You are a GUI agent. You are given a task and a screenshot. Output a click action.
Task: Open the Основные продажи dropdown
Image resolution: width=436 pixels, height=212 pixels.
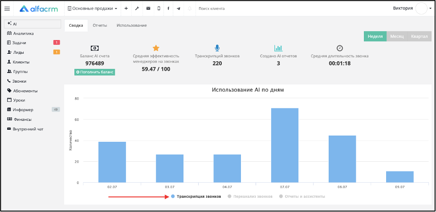92,8
